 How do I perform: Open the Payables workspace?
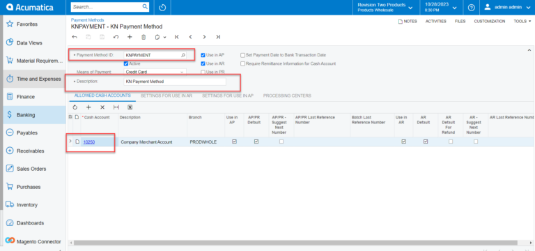(34, 133)
